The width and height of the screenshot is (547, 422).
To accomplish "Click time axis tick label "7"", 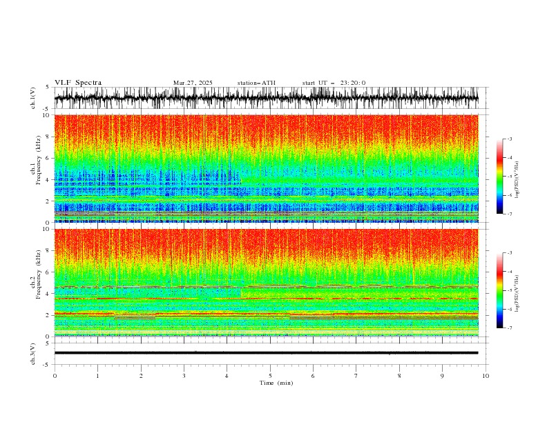I will pos(356,376).
